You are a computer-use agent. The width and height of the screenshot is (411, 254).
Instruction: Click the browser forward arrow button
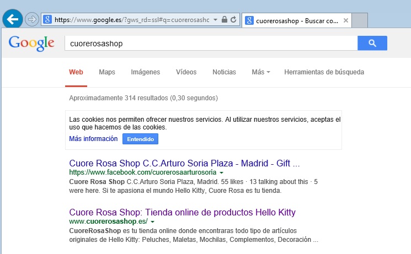coord(32,19)
